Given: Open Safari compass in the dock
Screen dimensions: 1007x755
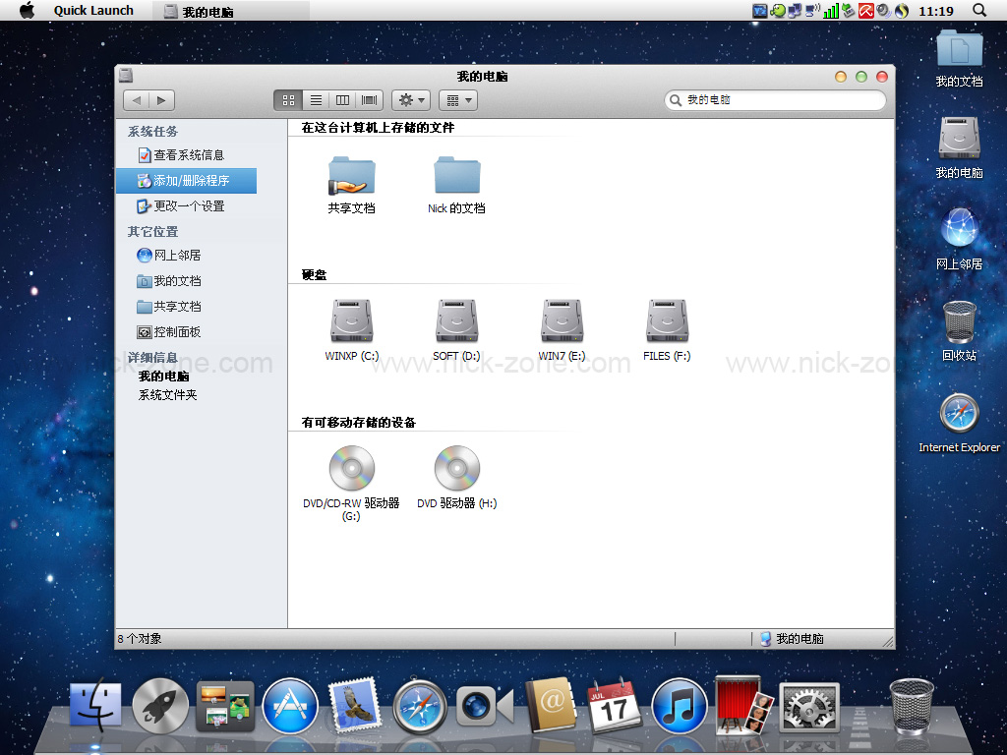Looking at the screenshot, I should (x=419, y=706).
